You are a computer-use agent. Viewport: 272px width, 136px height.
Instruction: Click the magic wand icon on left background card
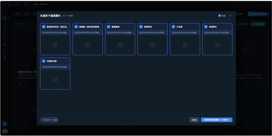20,85
